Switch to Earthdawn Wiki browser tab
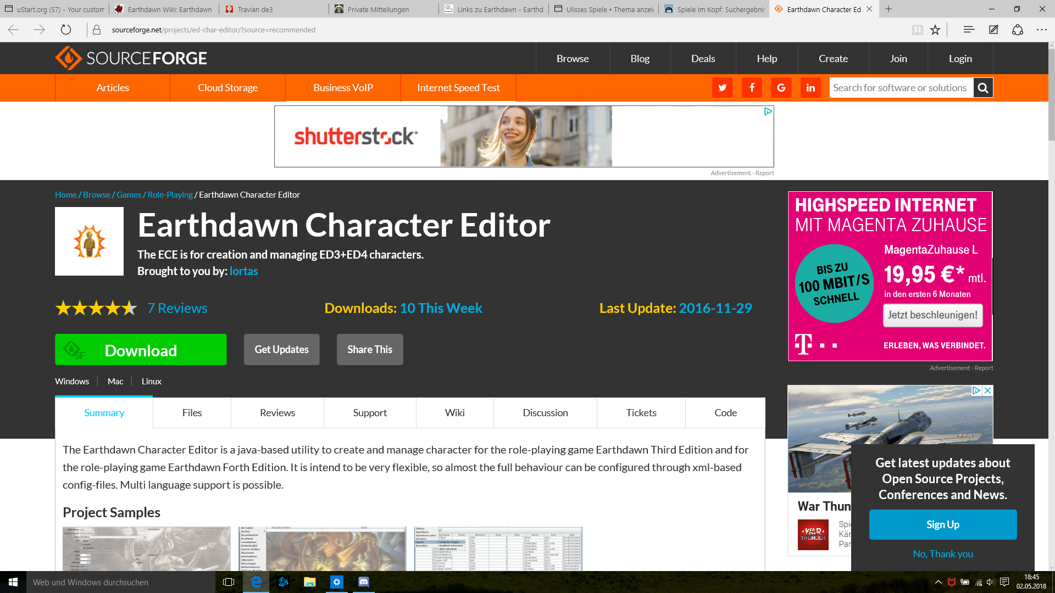 [x=164, y=9]
